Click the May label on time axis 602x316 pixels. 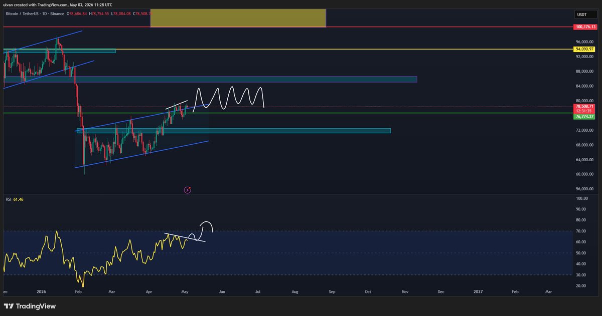(185, 291)
